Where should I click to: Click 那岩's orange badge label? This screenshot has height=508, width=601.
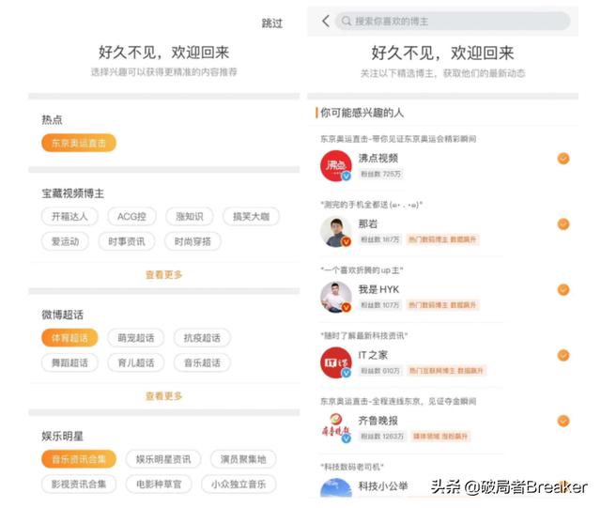442,239
